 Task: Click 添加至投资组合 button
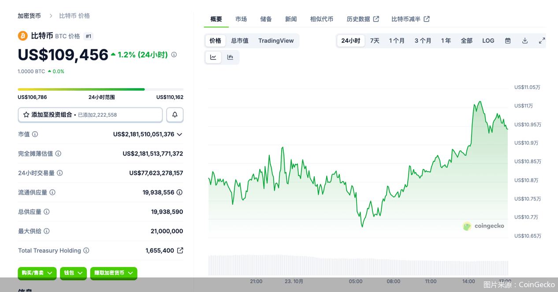[90, 115]
